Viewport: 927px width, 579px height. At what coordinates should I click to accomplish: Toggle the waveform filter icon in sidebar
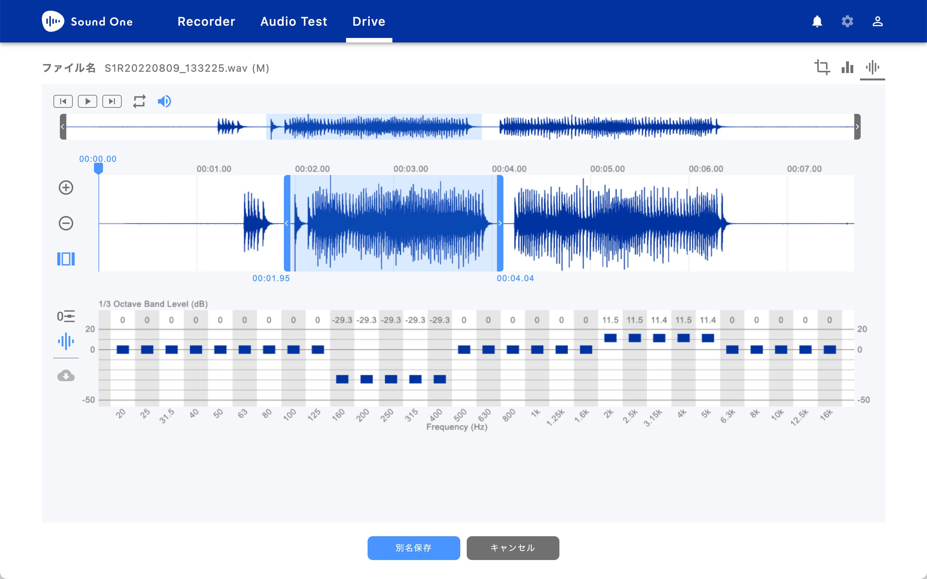66,341
